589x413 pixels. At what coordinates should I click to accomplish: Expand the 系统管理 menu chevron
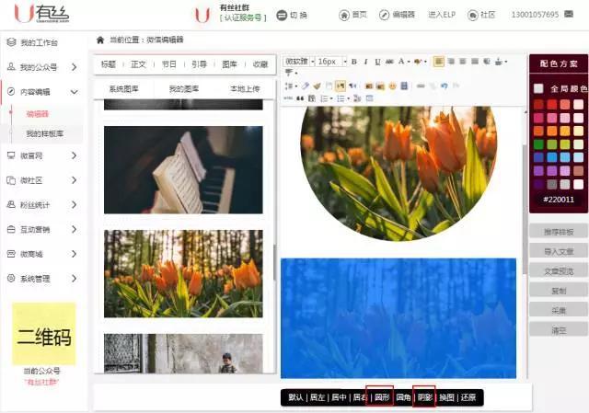click(x=75, y=278)
